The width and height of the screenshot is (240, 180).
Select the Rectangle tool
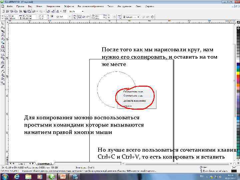point(3,47)
